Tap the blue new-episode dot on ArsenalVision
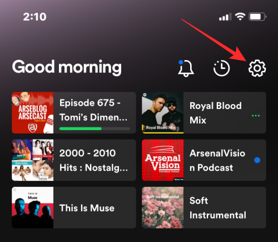 click(257, 160)
